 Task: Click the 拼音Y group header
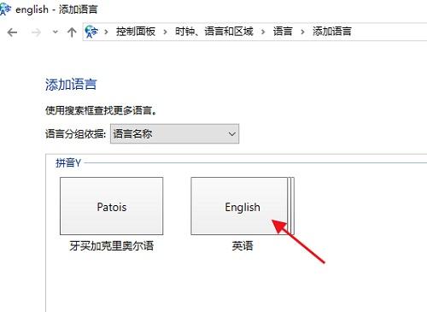68,163
